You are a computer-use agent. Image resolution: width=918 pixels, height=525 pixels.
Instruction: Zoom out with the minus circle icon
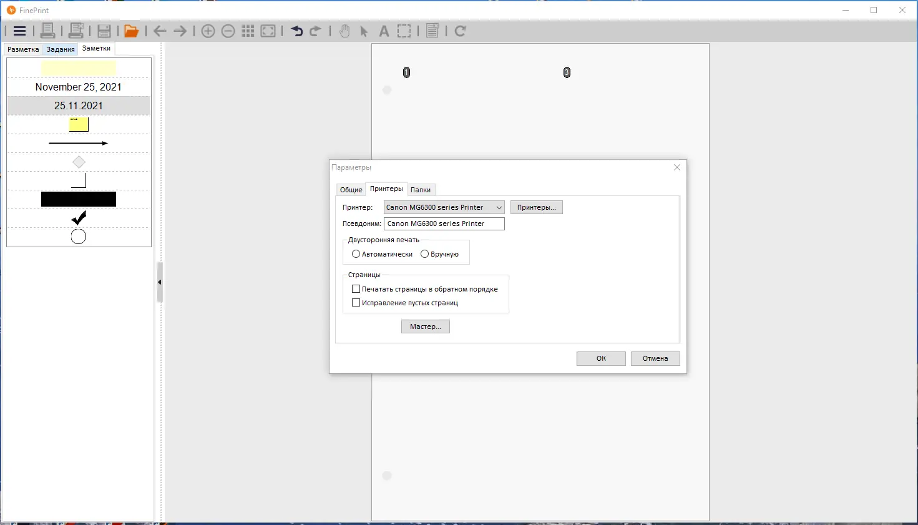[228, 31]
